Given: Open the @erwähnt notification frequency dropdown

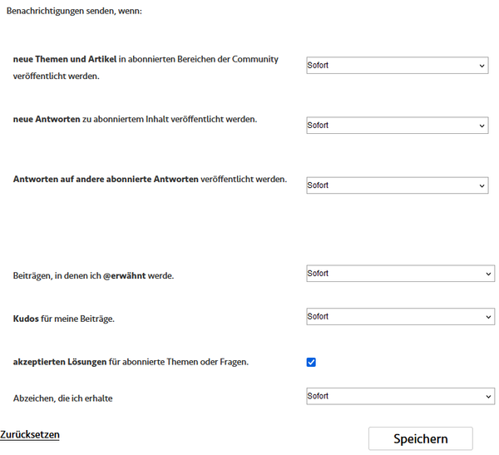Looking at the screenshot, I should 400,274.
